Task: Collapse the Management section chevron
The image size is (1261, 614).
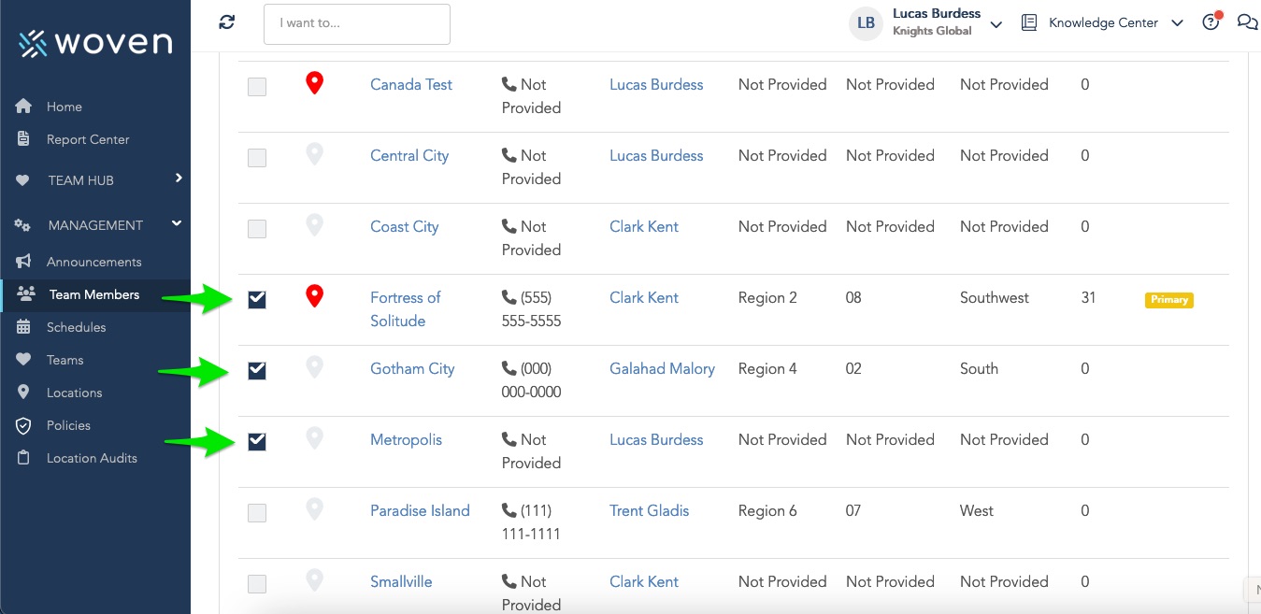Action: pyautogui.click(x=177, y=223)
